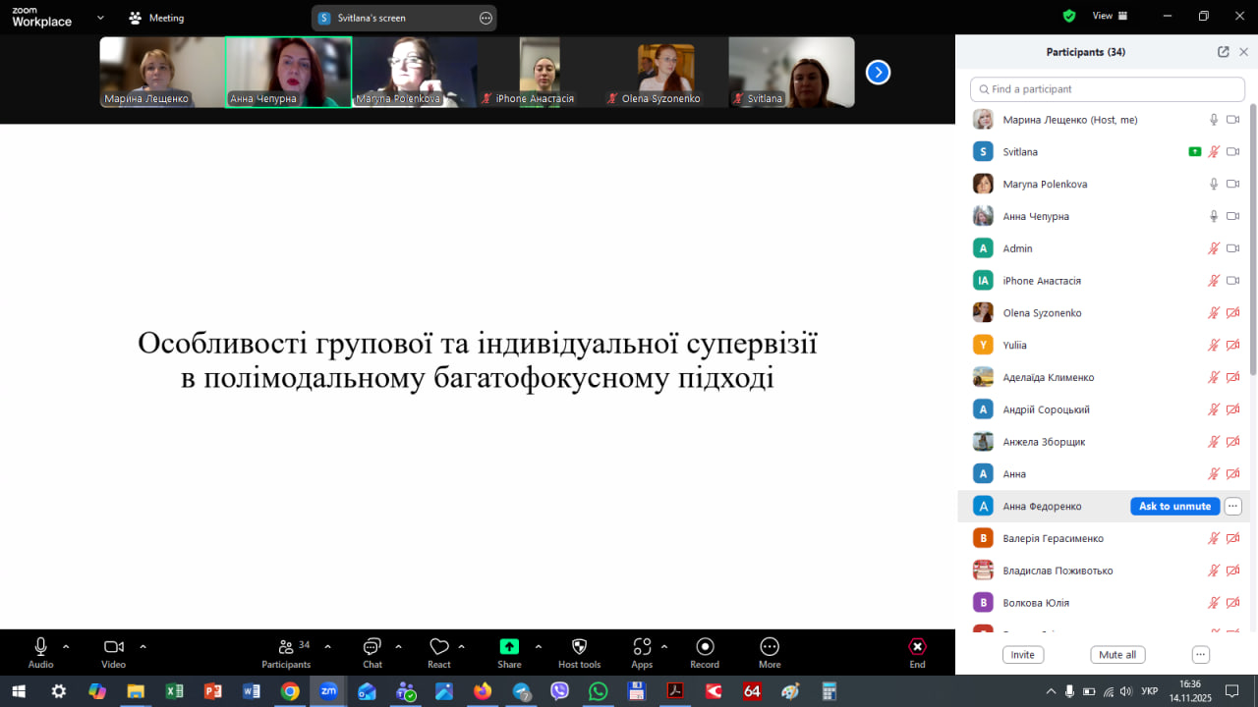1258x707 pixels.
Task: Click the Find a participant search field
Action: click(x=1107, y=89)
